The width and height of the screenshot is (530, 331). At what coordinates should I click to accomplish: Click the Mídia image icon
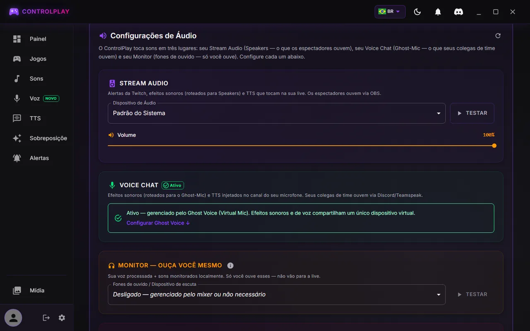(x=17, y=290)
